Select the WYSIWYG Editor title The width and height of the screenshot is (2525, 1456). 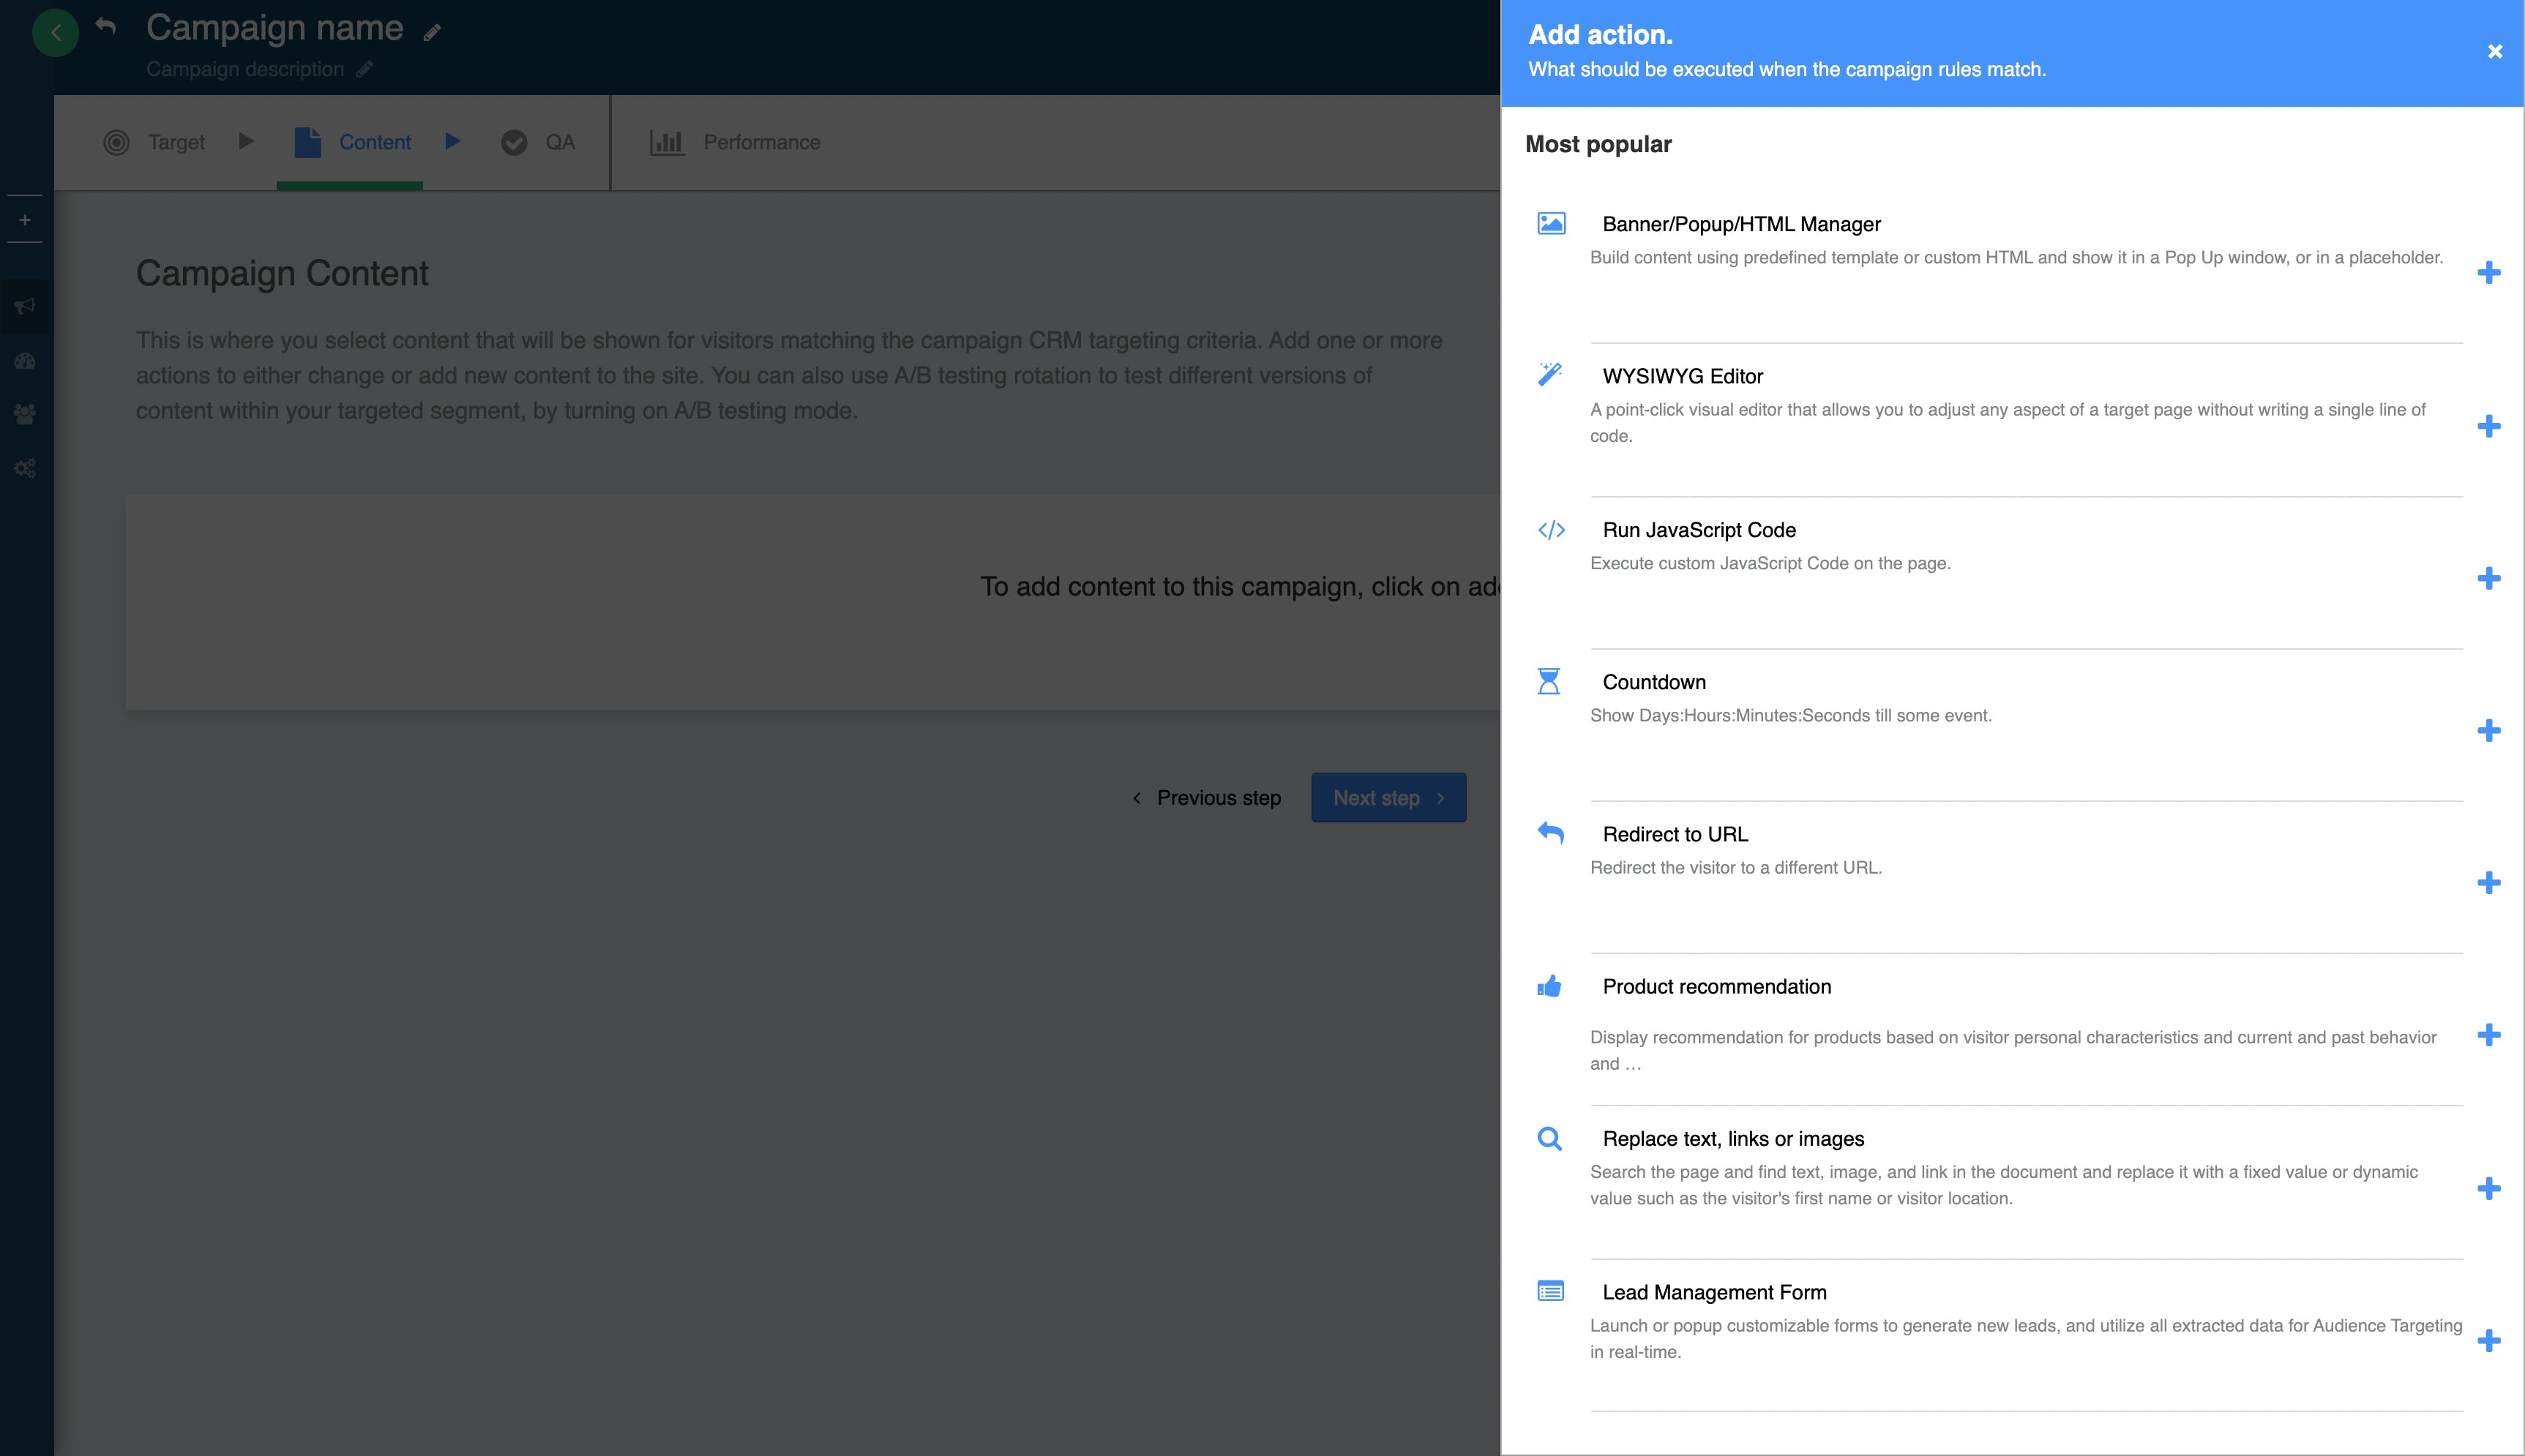pos(1682,376)
